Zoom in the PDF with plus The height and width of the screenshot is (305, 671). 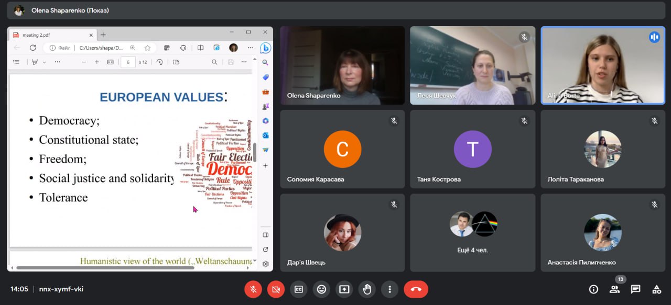tap(97, 62)
